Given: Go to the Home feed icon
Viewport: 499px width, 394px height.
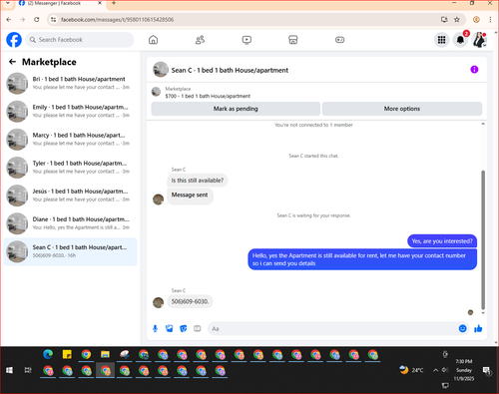Looking at the screenshot, I should [153, 40].
